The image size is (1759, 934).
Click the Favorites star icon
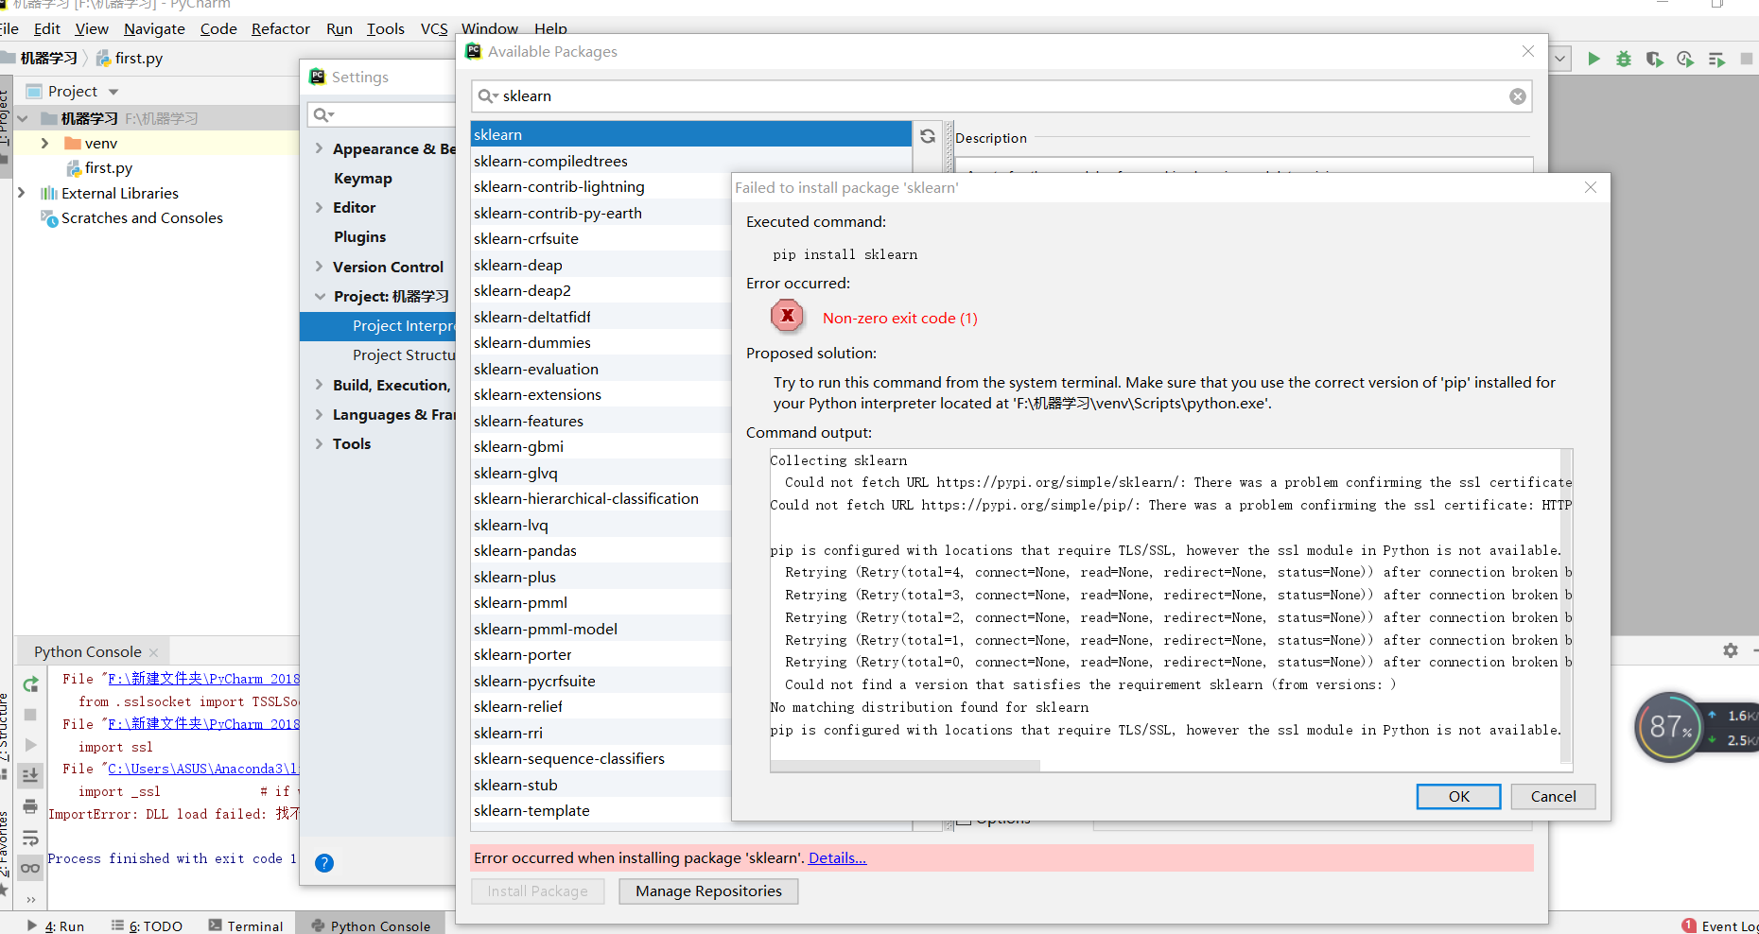[5, 889]
